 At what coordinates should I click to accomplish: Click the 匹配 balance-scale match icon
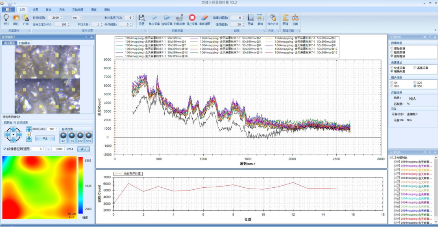[x=295, y=18]
